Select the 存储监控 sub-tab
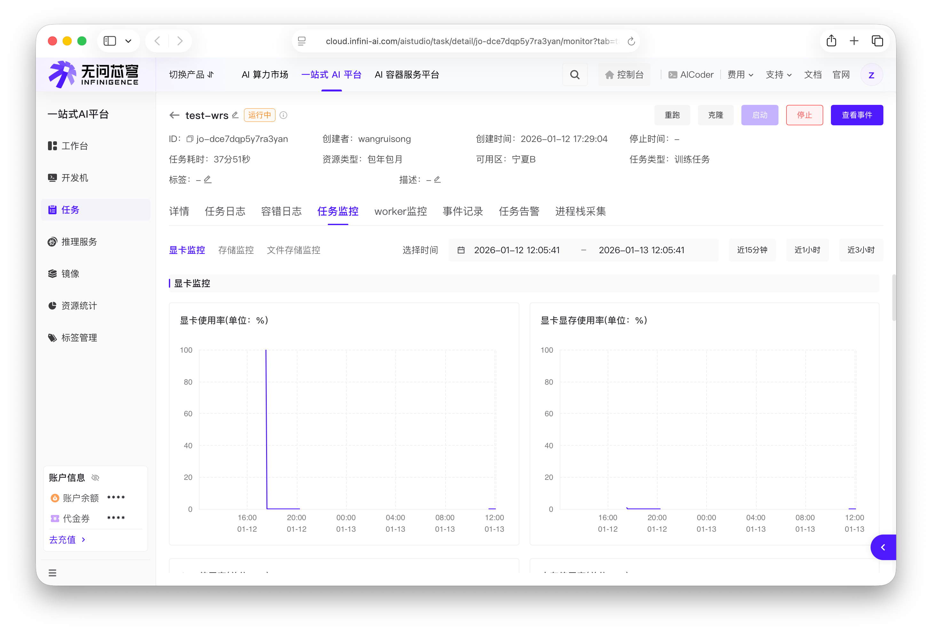 pos(236,250)
